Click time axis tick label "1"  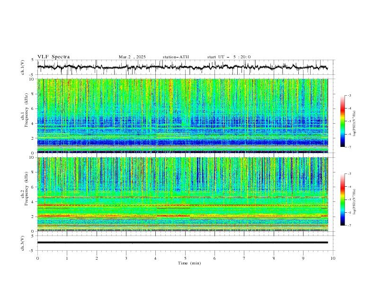click(67, 258)
